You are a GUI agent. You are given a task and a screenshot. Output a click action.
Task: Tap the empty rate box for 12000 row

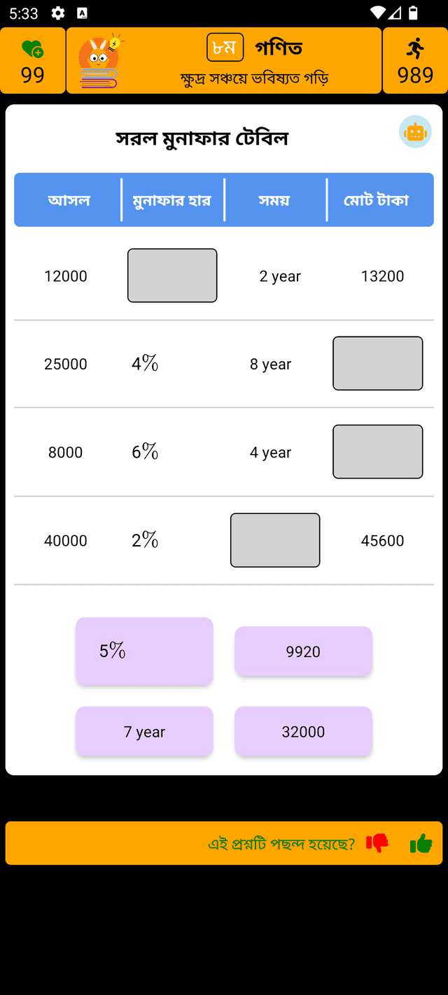172,276
